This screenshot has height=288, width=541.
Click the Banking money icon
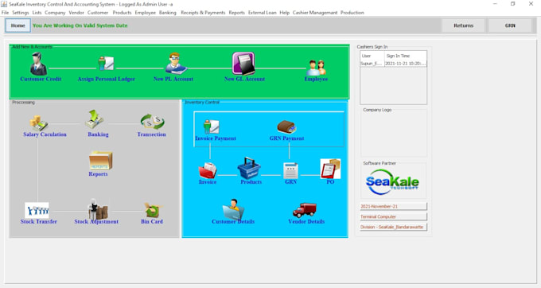point(94,119)
